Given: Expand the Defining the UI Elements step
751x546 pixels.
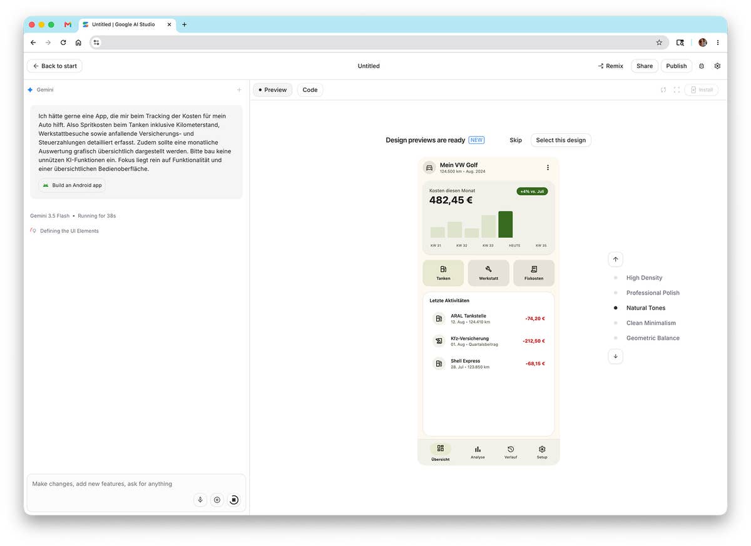Looking at the screenshot, I should [69, 231].
